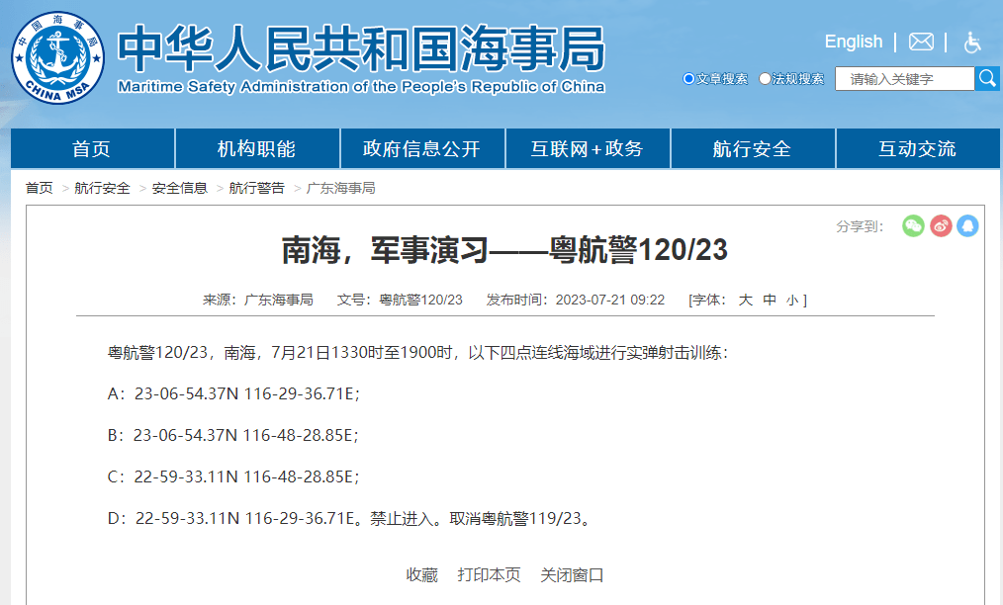Image resolution: width=1003 pixels, height=605 pixels.
Task: Click the 收藏 bookmark link
Action: click(x=421, y=575)
